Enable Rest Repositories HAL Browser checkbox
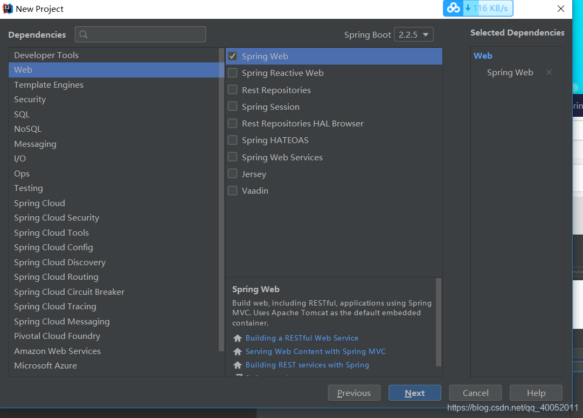The image size is (583, 418). click(x=232, y=123)
